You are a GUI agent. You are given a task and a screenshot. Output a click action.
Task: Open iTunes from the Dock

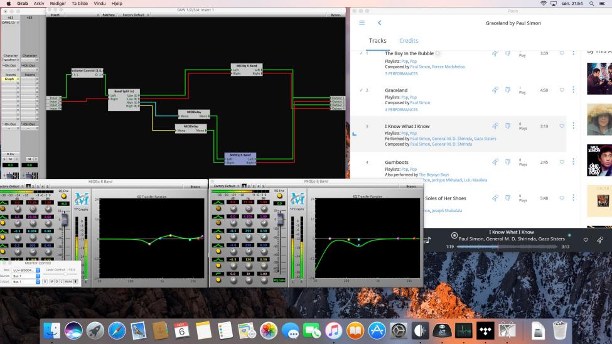pos(333,331)
